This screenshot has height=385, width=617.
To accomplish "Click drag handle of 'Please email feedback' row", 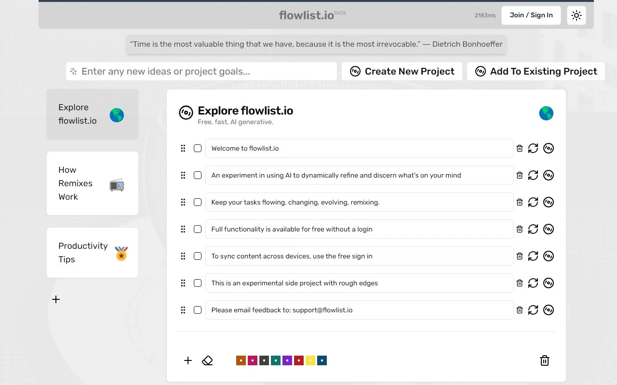I will tap(183, 310).
